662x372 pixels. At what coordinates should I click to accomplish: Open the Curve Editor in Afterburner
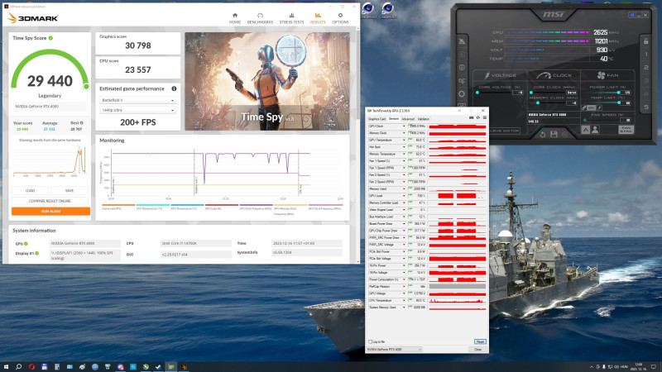[x=506, y=131]
